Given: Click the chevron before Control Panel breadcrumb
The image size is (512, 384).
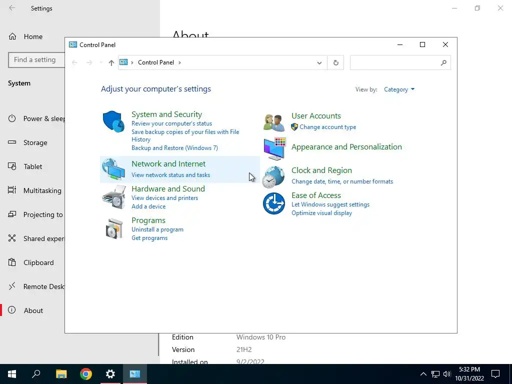Looking at the screenshot, I should coord(132,62).
